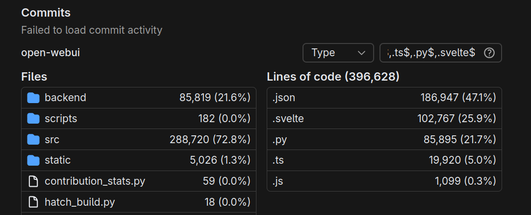Viewport: 531px width, 215px height.
Task: Open the static folder icon
Action: (33, 160)
